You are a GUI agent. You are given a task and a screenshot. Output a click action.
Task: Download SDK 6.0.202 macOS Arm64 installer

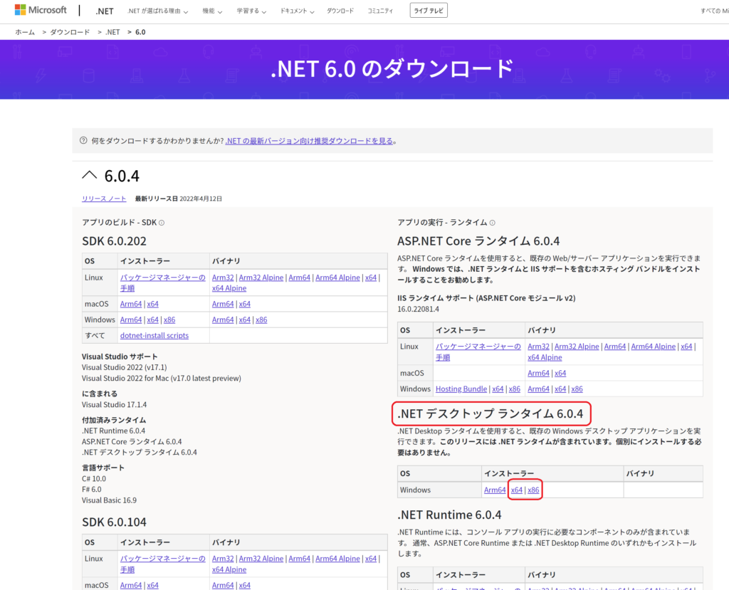coord(131,304)
